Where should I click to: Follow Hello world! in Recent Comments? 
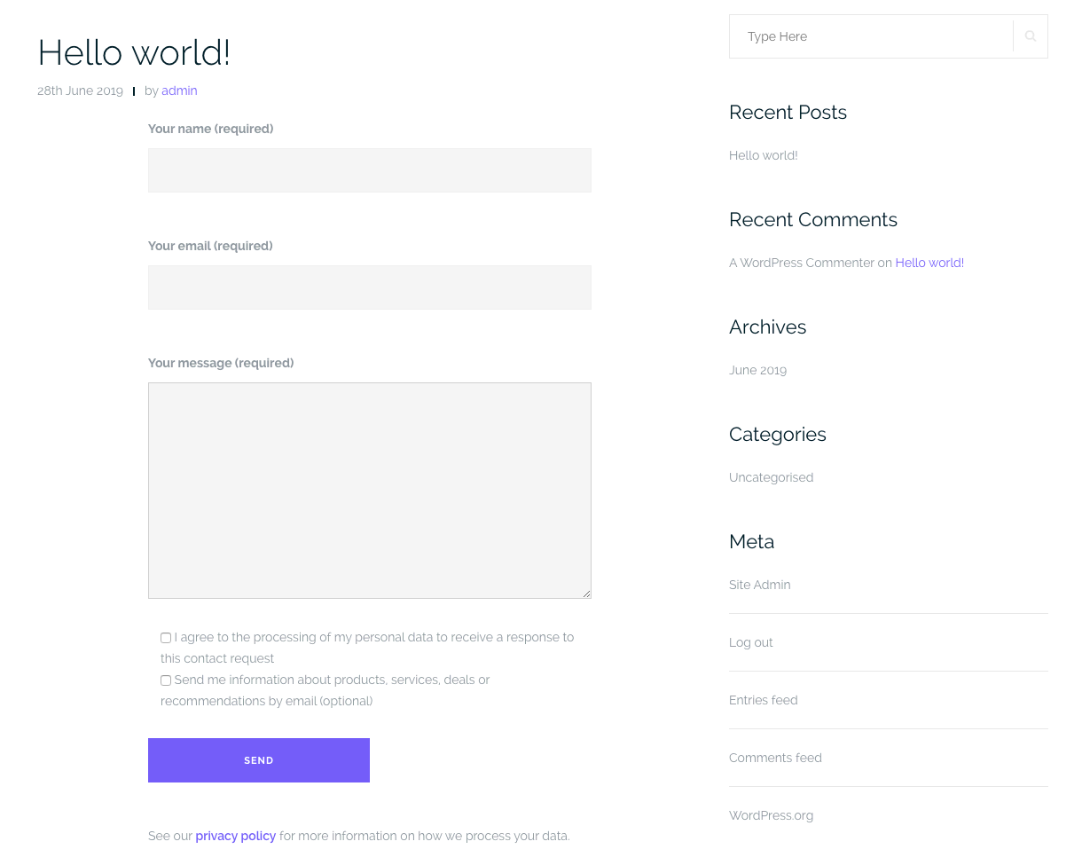[x=929, y=263]
